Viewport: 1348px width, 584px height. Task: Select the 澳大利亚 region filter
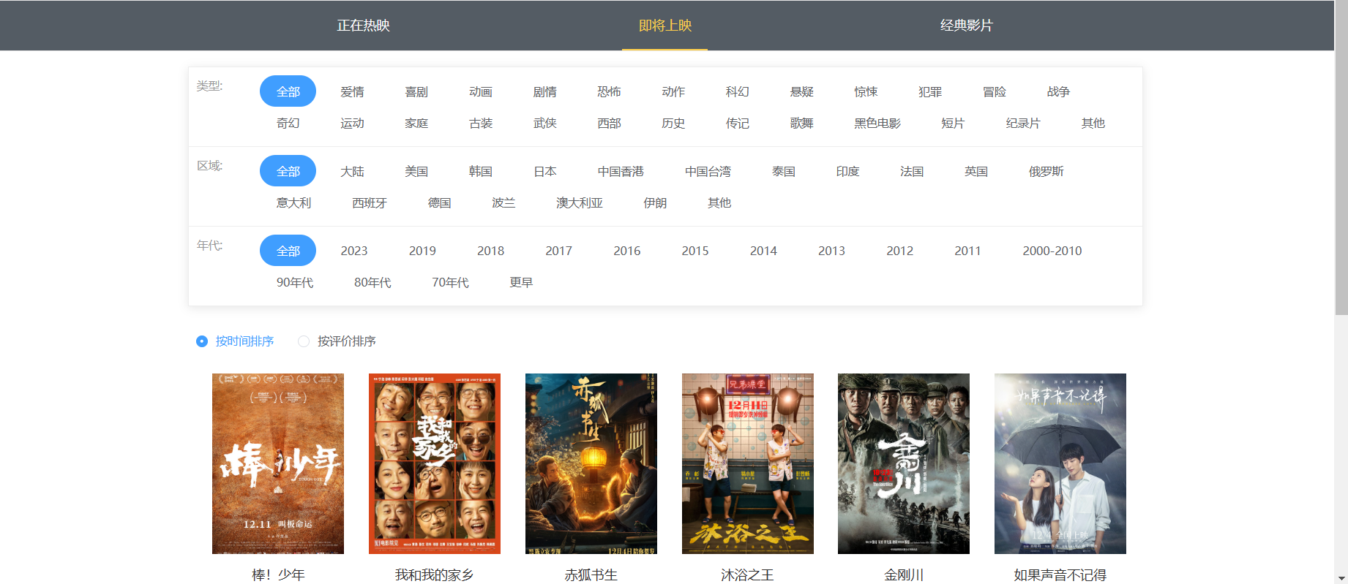tap(580, 202)
